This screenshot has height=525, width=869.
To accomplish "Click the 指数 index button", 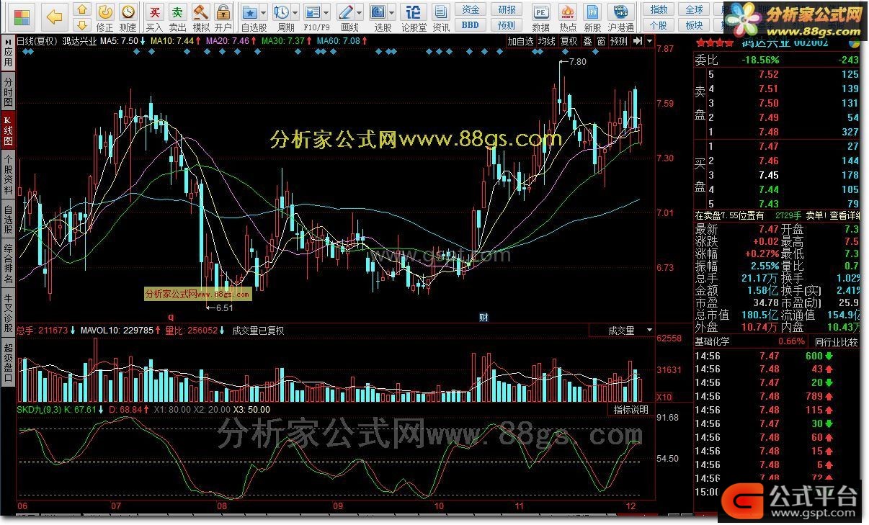I will [659, 9].
